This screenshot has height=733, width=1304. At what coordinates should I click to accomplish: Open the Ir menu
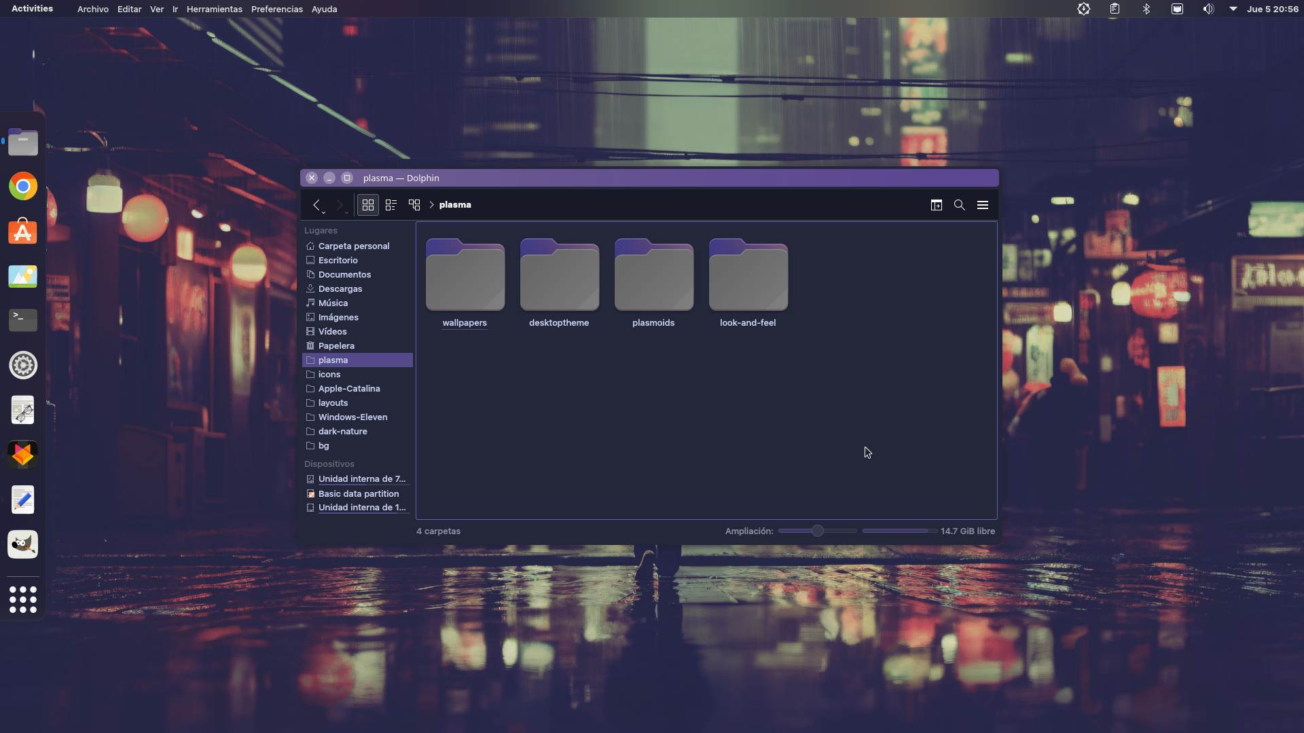click(175, 9)
